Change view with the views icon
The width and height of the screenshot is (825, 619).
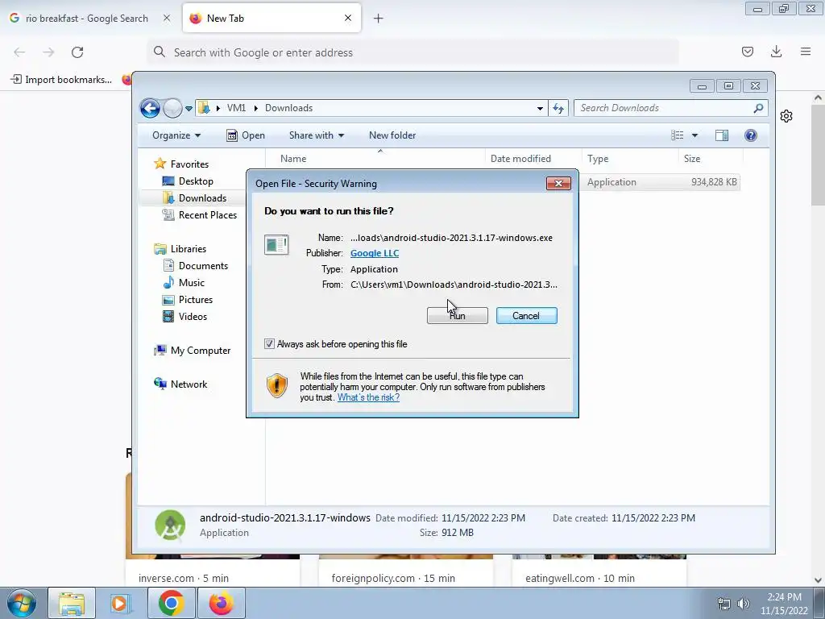click(677, 135)
